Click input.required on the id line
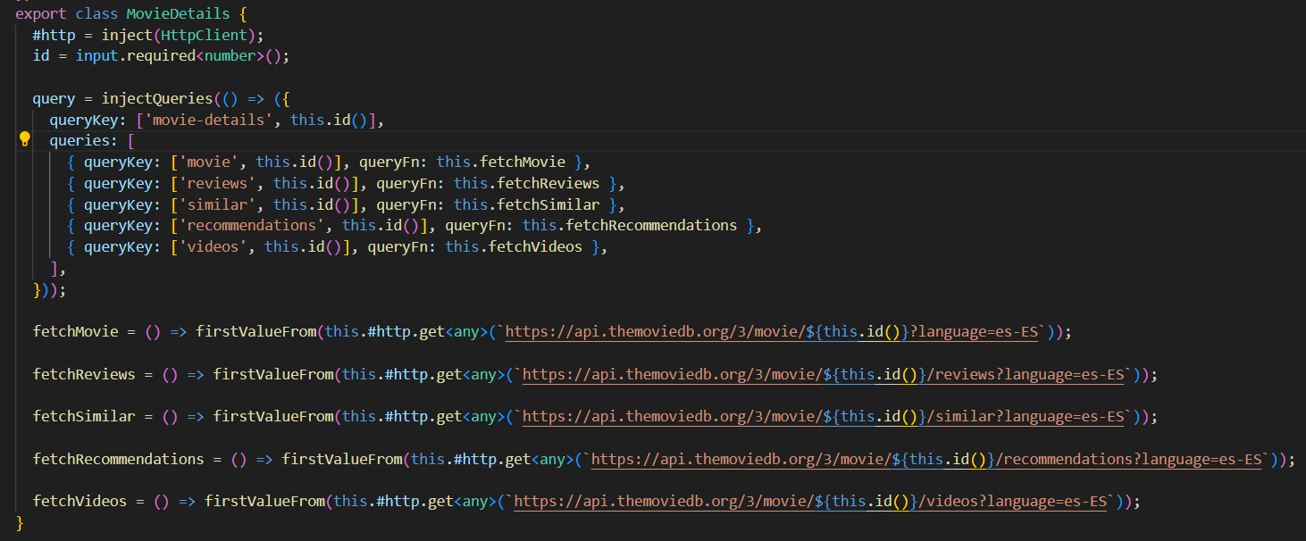The height and width of the screenshot is (541, 1306). coord(136,55)
